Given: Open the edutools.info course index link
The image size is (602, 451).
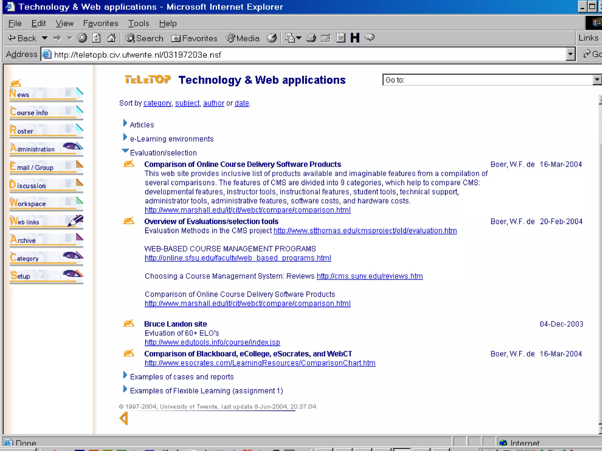Looking at the screenshot, I should (x=212, y=342).
